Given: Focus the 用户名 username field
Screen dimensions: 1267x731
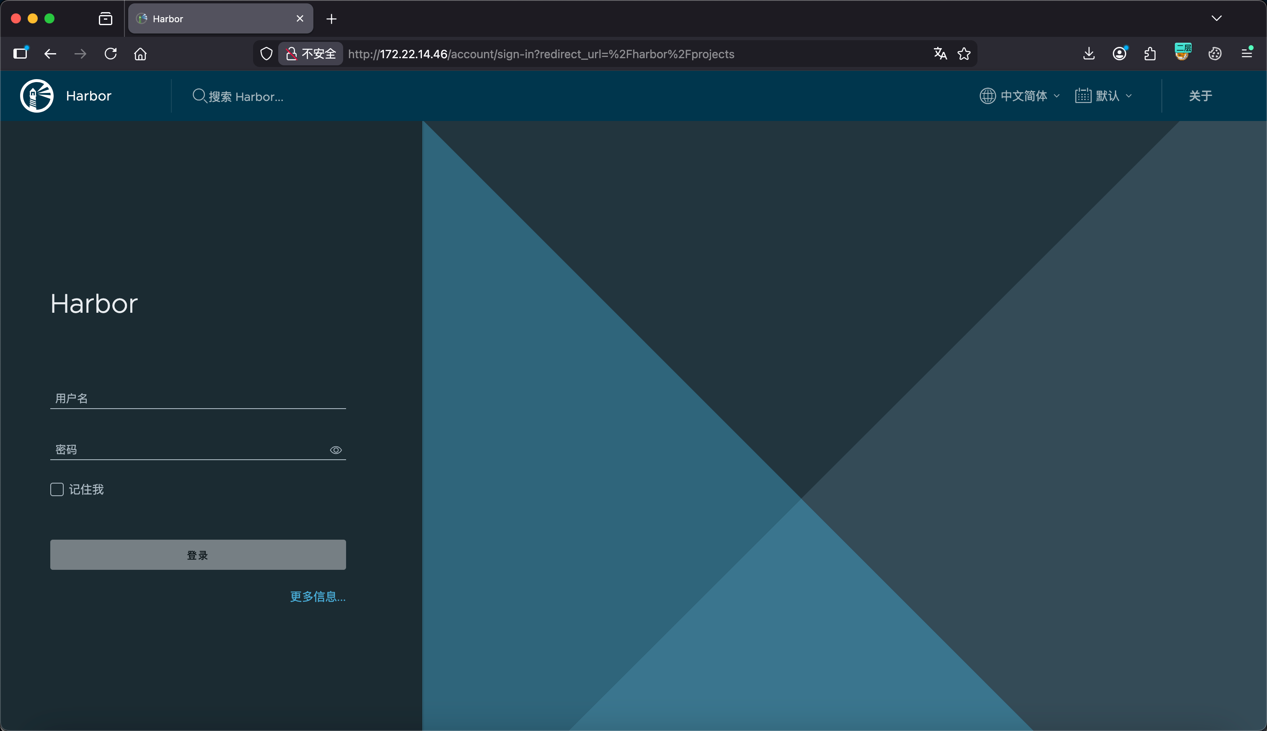Looking at the screenshot, I should (x=198, y=399).
